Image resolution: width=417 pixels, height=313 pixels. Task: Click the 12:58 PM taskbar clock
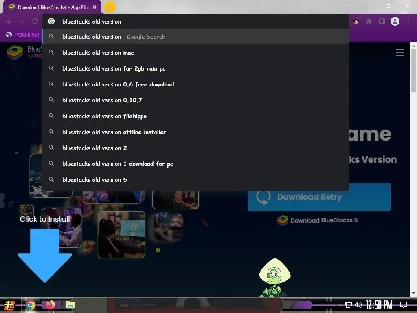379,305
